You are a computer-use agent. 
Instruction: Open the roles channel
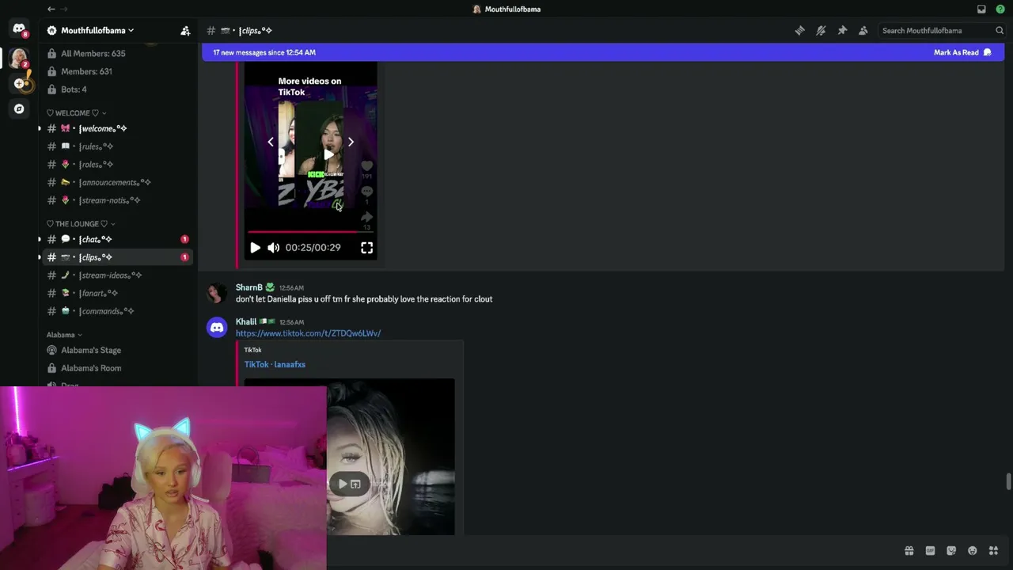coord(117,165)
